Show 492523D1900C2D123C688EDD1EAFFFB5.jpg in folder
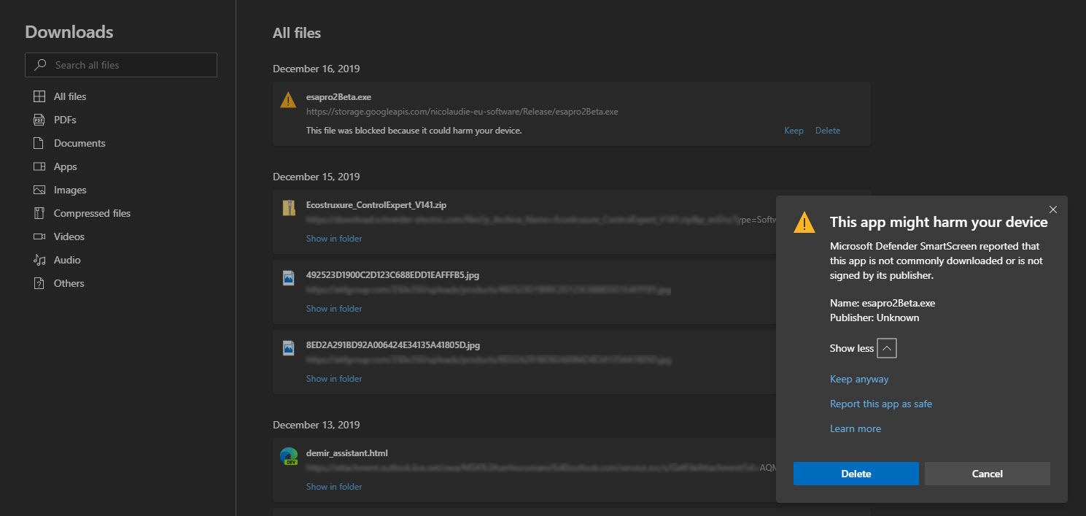 click(x=334, y=309)
